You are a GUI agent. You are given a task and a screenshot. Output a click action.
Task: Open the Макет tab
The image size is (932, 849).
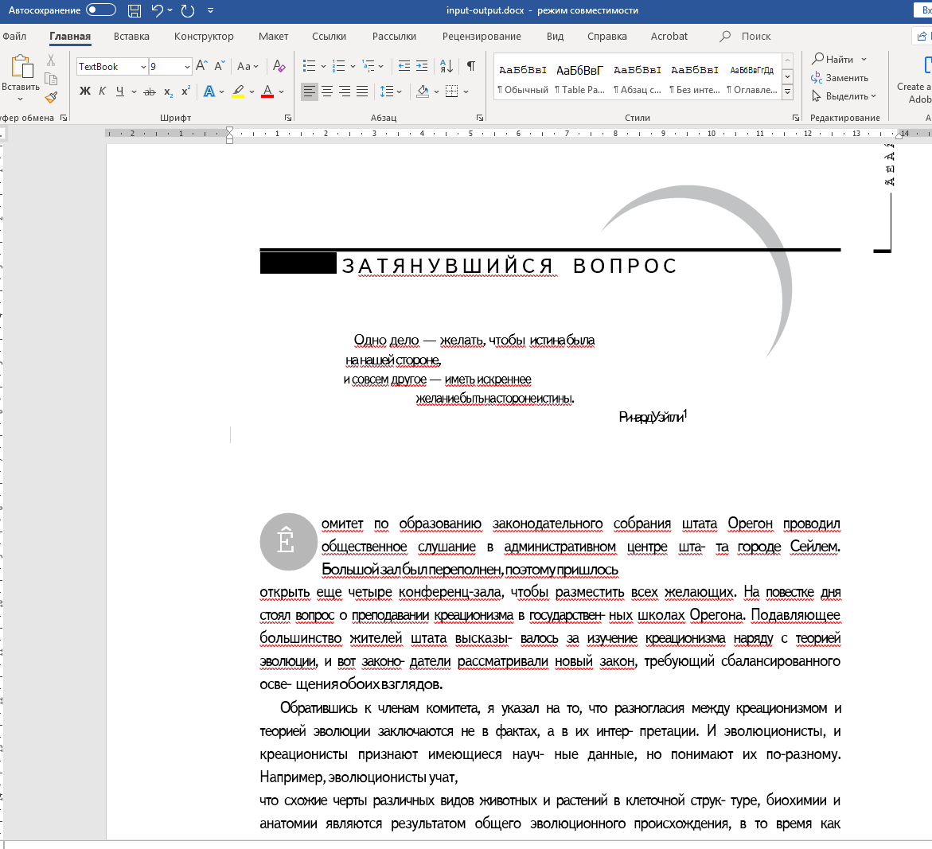point(274,37)
